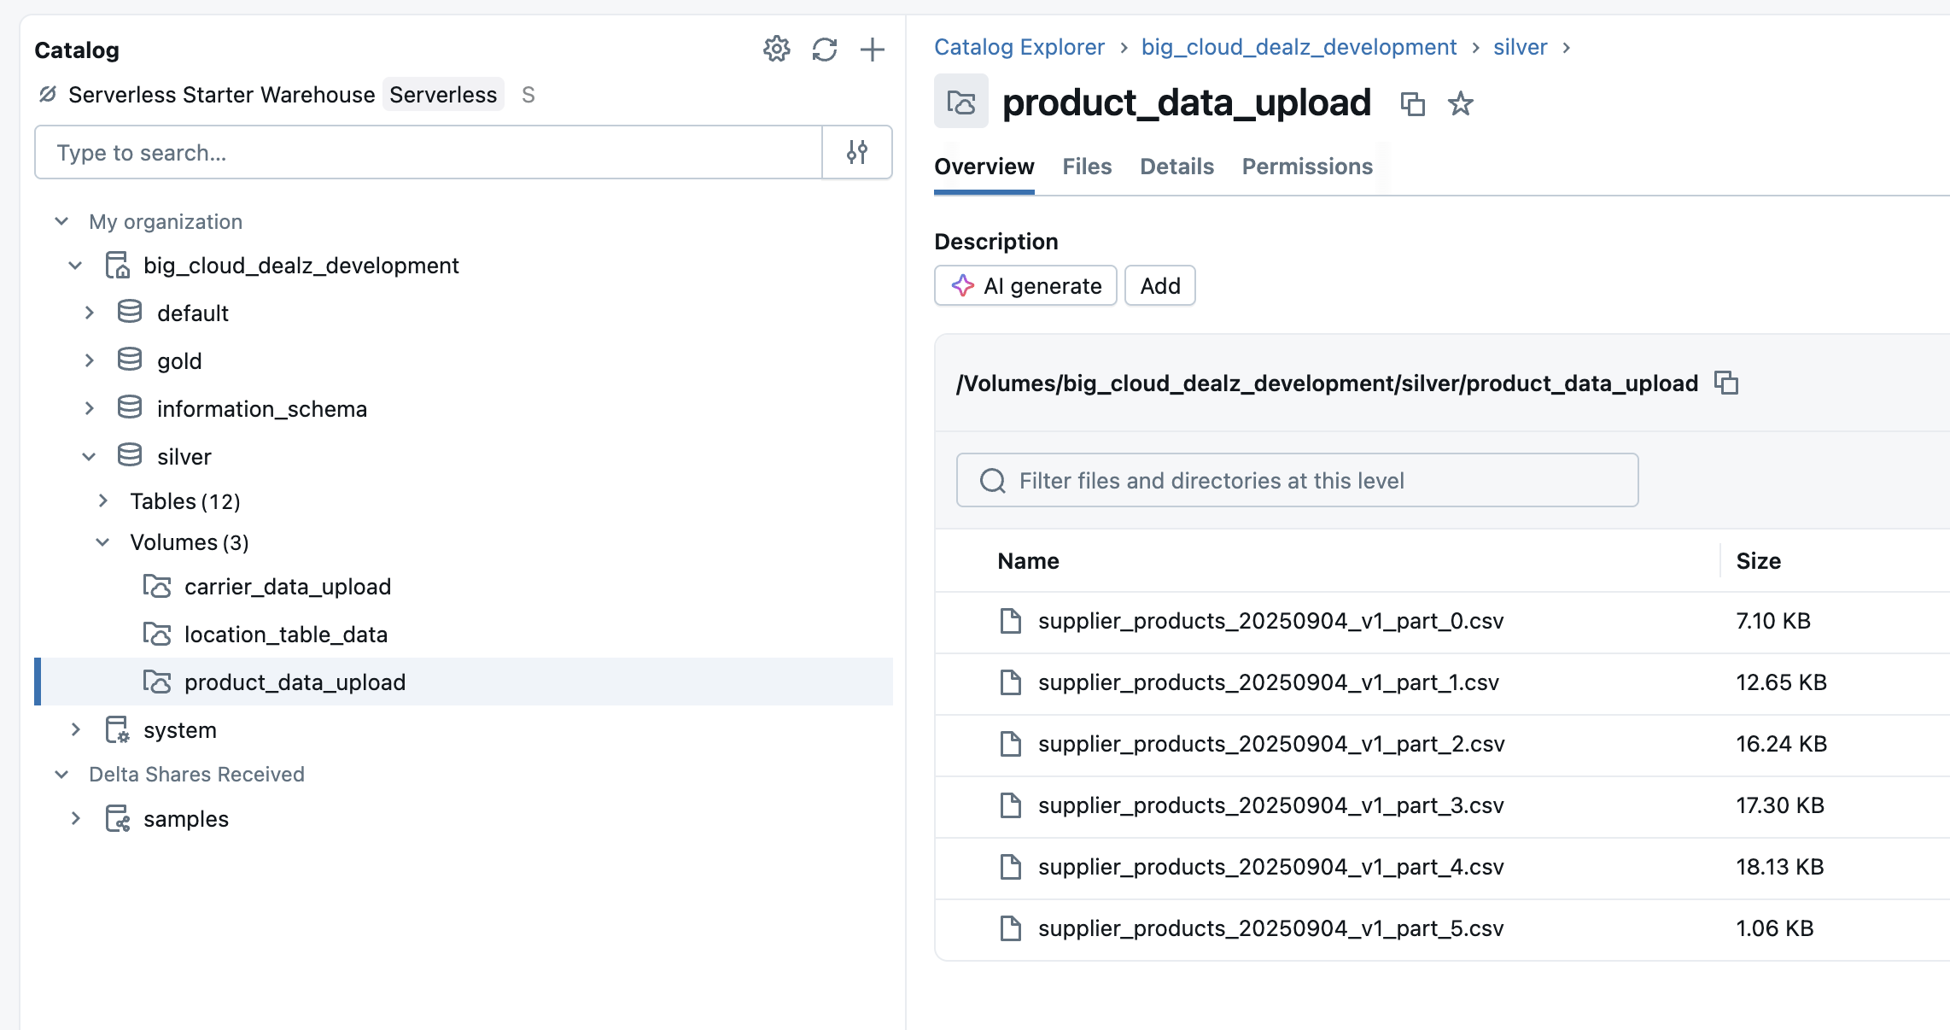Screen dimensions: 1950x1030
Task: Collapse Volumes (3) node
Action: pyautogui.click(x=102, y=542)
